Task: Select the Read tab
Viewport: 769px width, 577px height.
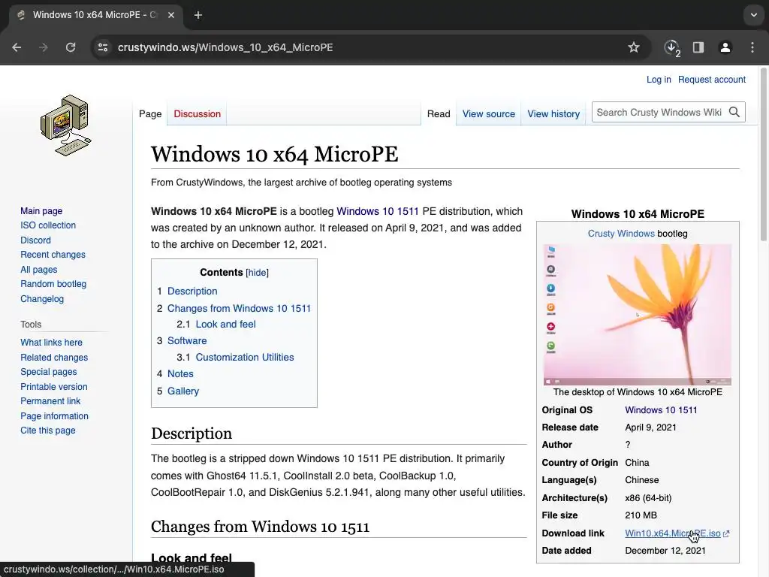Action: tap(439, 114)
